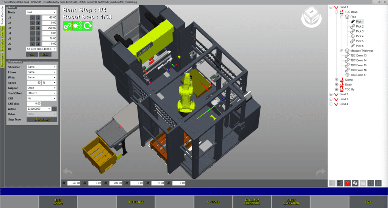
Task: Click the green chain link icon in the viewport
Action: pyautogui.click(x=67, y=26)
